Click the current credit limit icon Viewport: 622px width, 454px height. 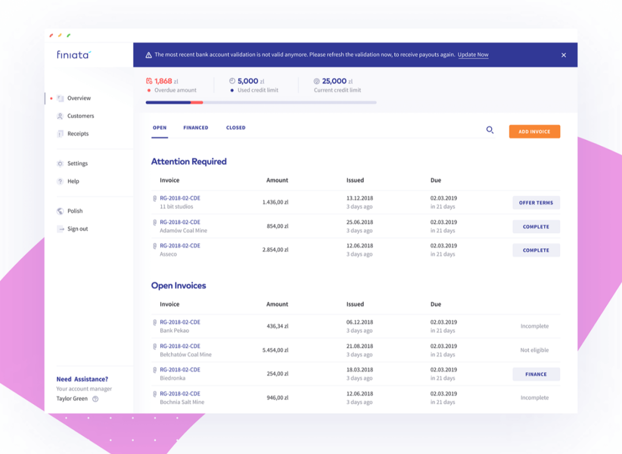pyautogui.click(x=317, y=81)
